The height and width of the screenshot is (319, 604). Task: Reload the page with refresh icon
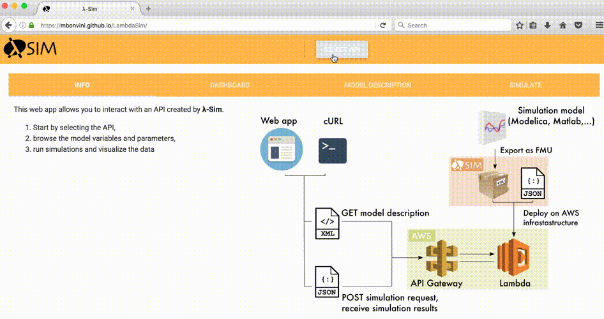[383, 26]
